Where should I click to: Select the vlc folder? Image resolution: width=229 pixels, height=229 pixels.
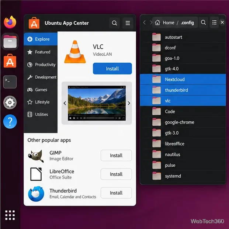tap(183, 101)
